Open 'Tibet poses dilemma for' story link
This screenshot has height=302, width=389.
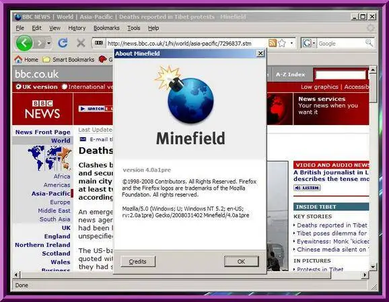[x=332, y=233]
